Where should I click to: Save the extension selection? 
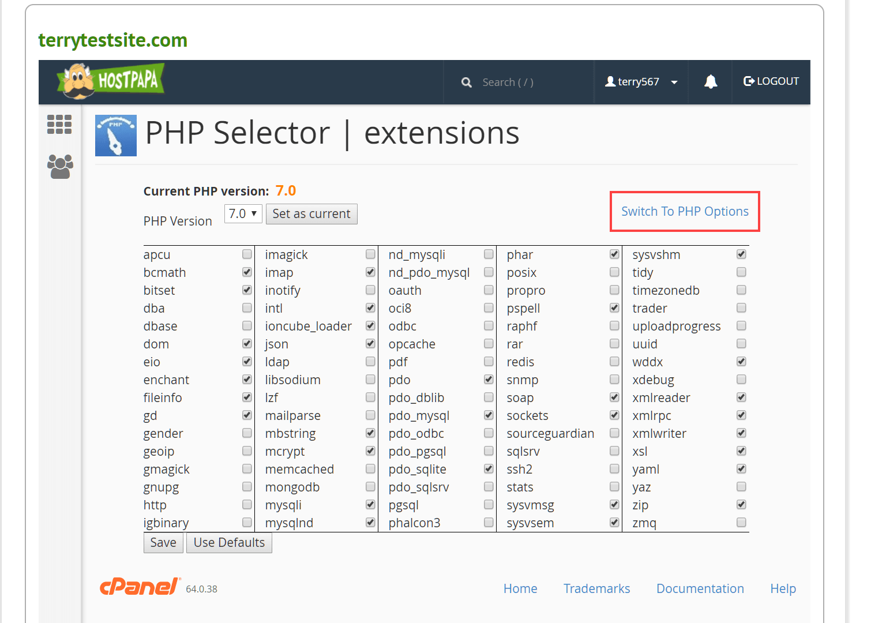(x=163, y=543)
